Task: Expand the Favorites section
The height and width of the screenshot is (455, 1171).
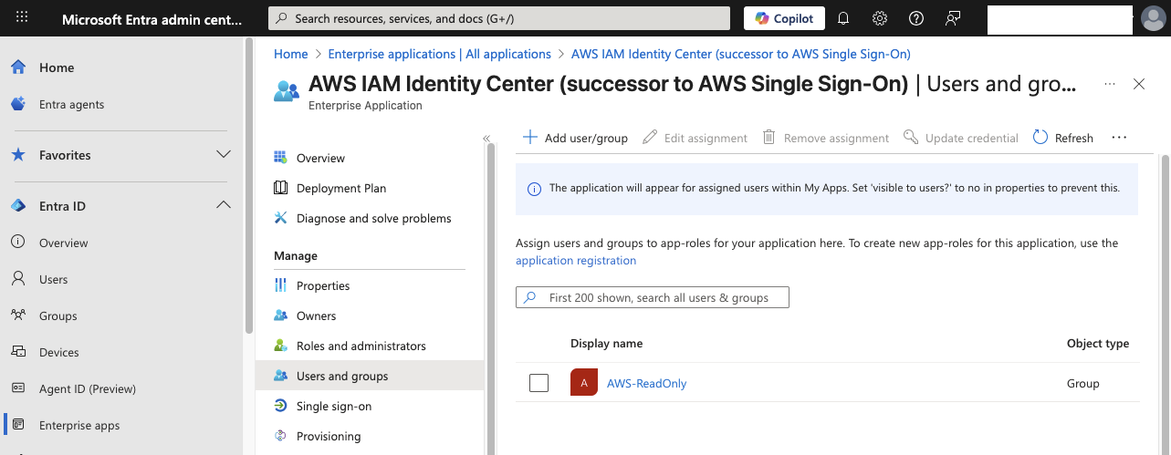Action: [x=121, y=155]
